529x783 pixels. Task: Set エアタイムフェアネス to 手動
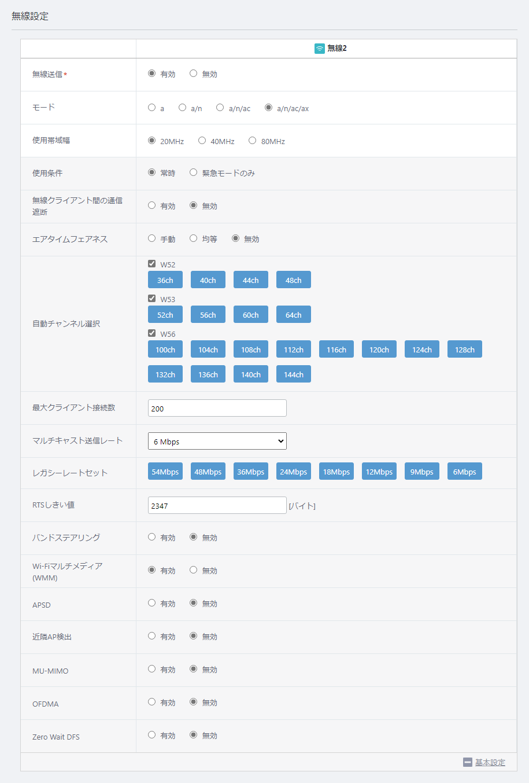tap(151, 238)
